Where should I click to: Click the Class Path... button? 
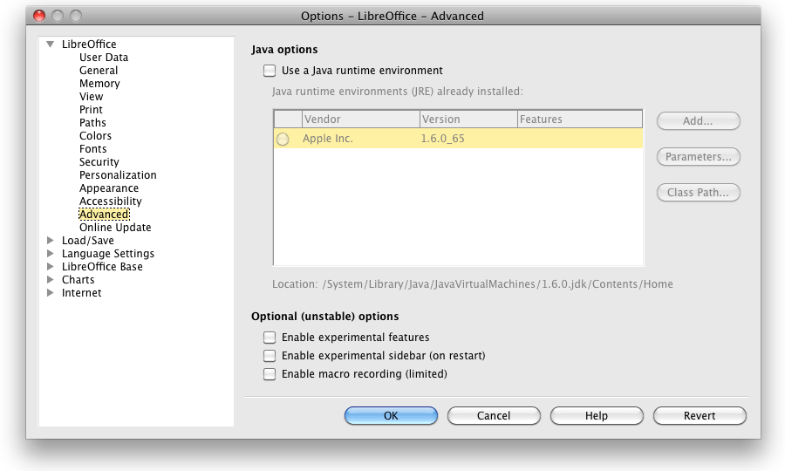coord(699,192)
